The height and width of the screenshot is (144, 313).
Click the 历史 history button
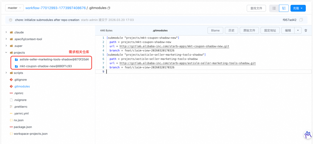point(231,30)
